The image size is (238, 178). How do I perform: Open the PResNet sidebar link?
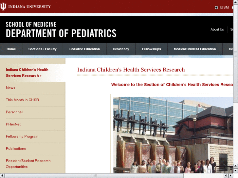click(x=13, y=124)
